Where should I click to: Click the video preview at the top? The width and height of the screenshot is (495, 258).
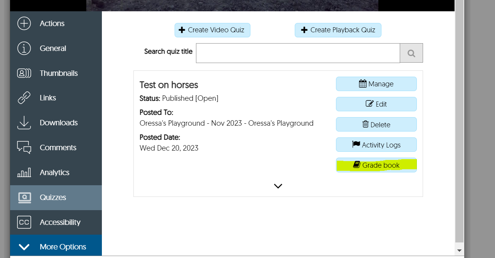click(x=232, y=5)
